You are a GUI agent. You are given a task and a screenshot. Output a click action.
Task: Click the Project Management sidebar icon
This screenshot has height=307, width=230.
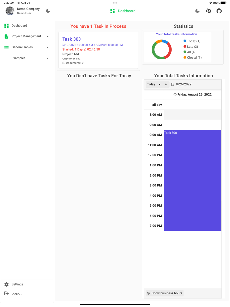pyautogui.click(x=6, y=36)
